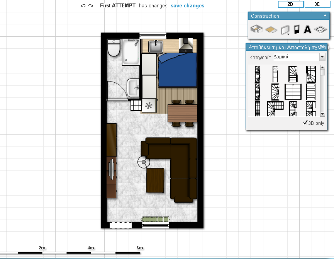Image resolution: width=334 pixels, height=259 pixels.
Task: Open the Κατηγορία category dropdown
Action: pos(322,57)
